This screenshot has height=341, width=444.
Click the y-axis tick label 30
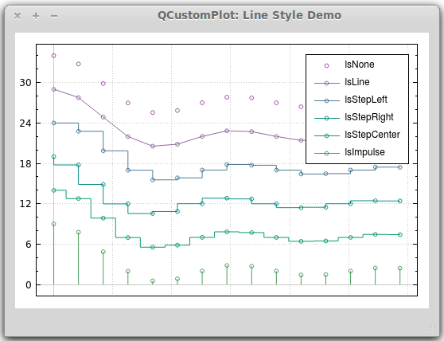[x=25, y=83]
